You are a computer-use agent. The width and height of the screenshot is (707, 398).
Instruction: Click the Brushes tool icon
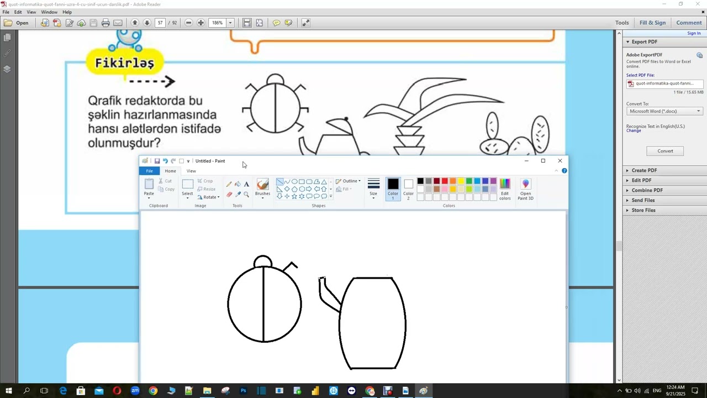263,184
